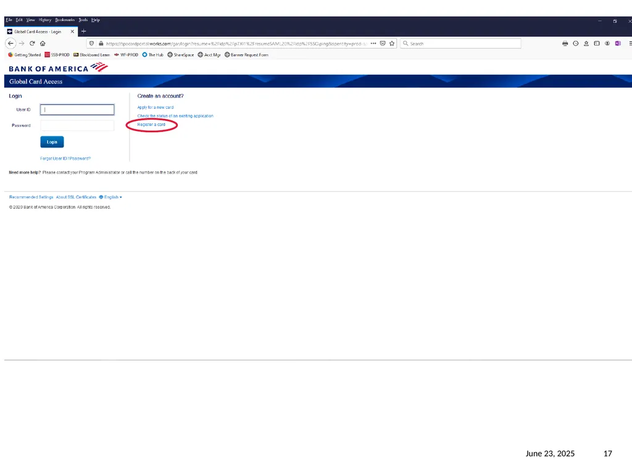The image size is (632, 474).
Task: Click the padlock site security icon
Action: [101, 44]
